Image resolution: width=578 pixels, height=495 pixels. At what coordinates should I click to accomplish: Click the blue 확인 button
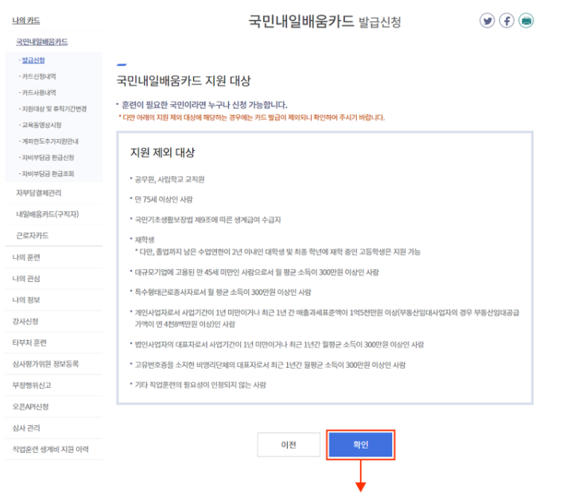360,444
